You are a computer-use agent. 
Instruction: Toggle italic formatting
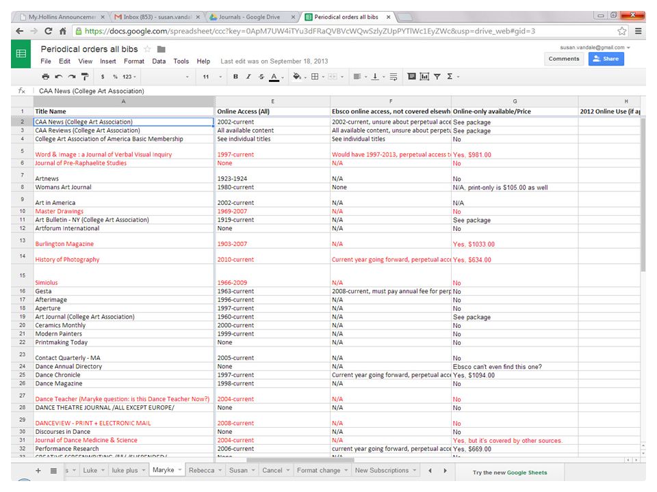pos(248,77)
